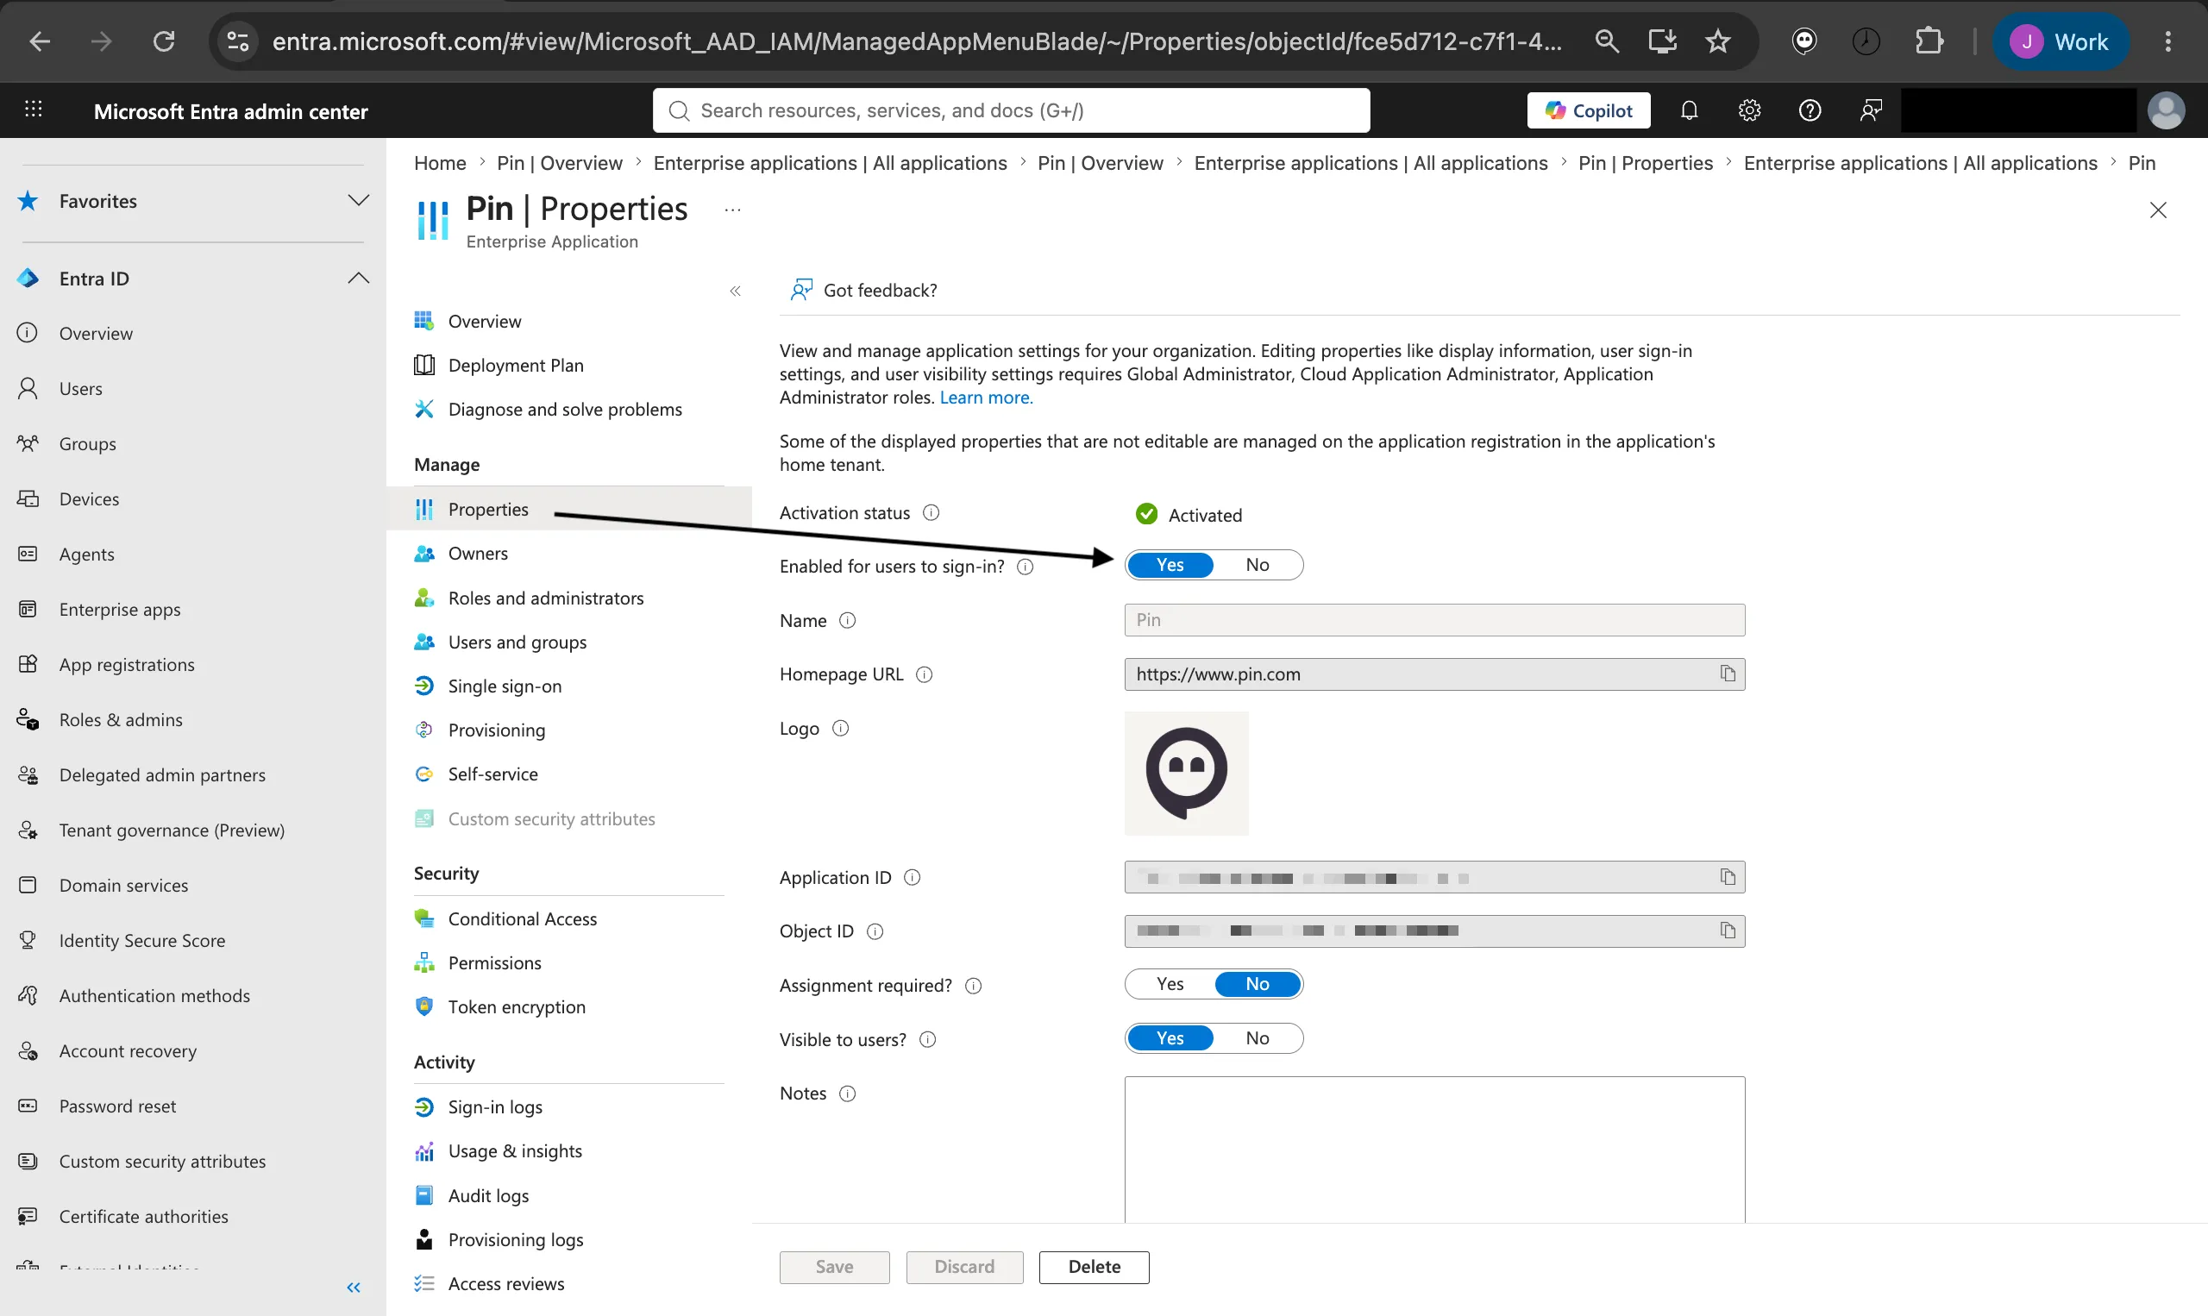
Task: Open the app launcher waffle icon
Action: [33, 110]
